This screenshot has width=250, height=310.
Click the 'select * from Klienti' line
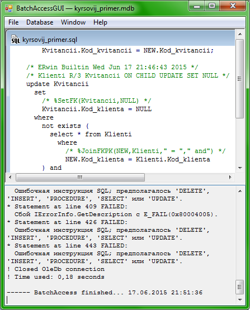coord(91,134)
